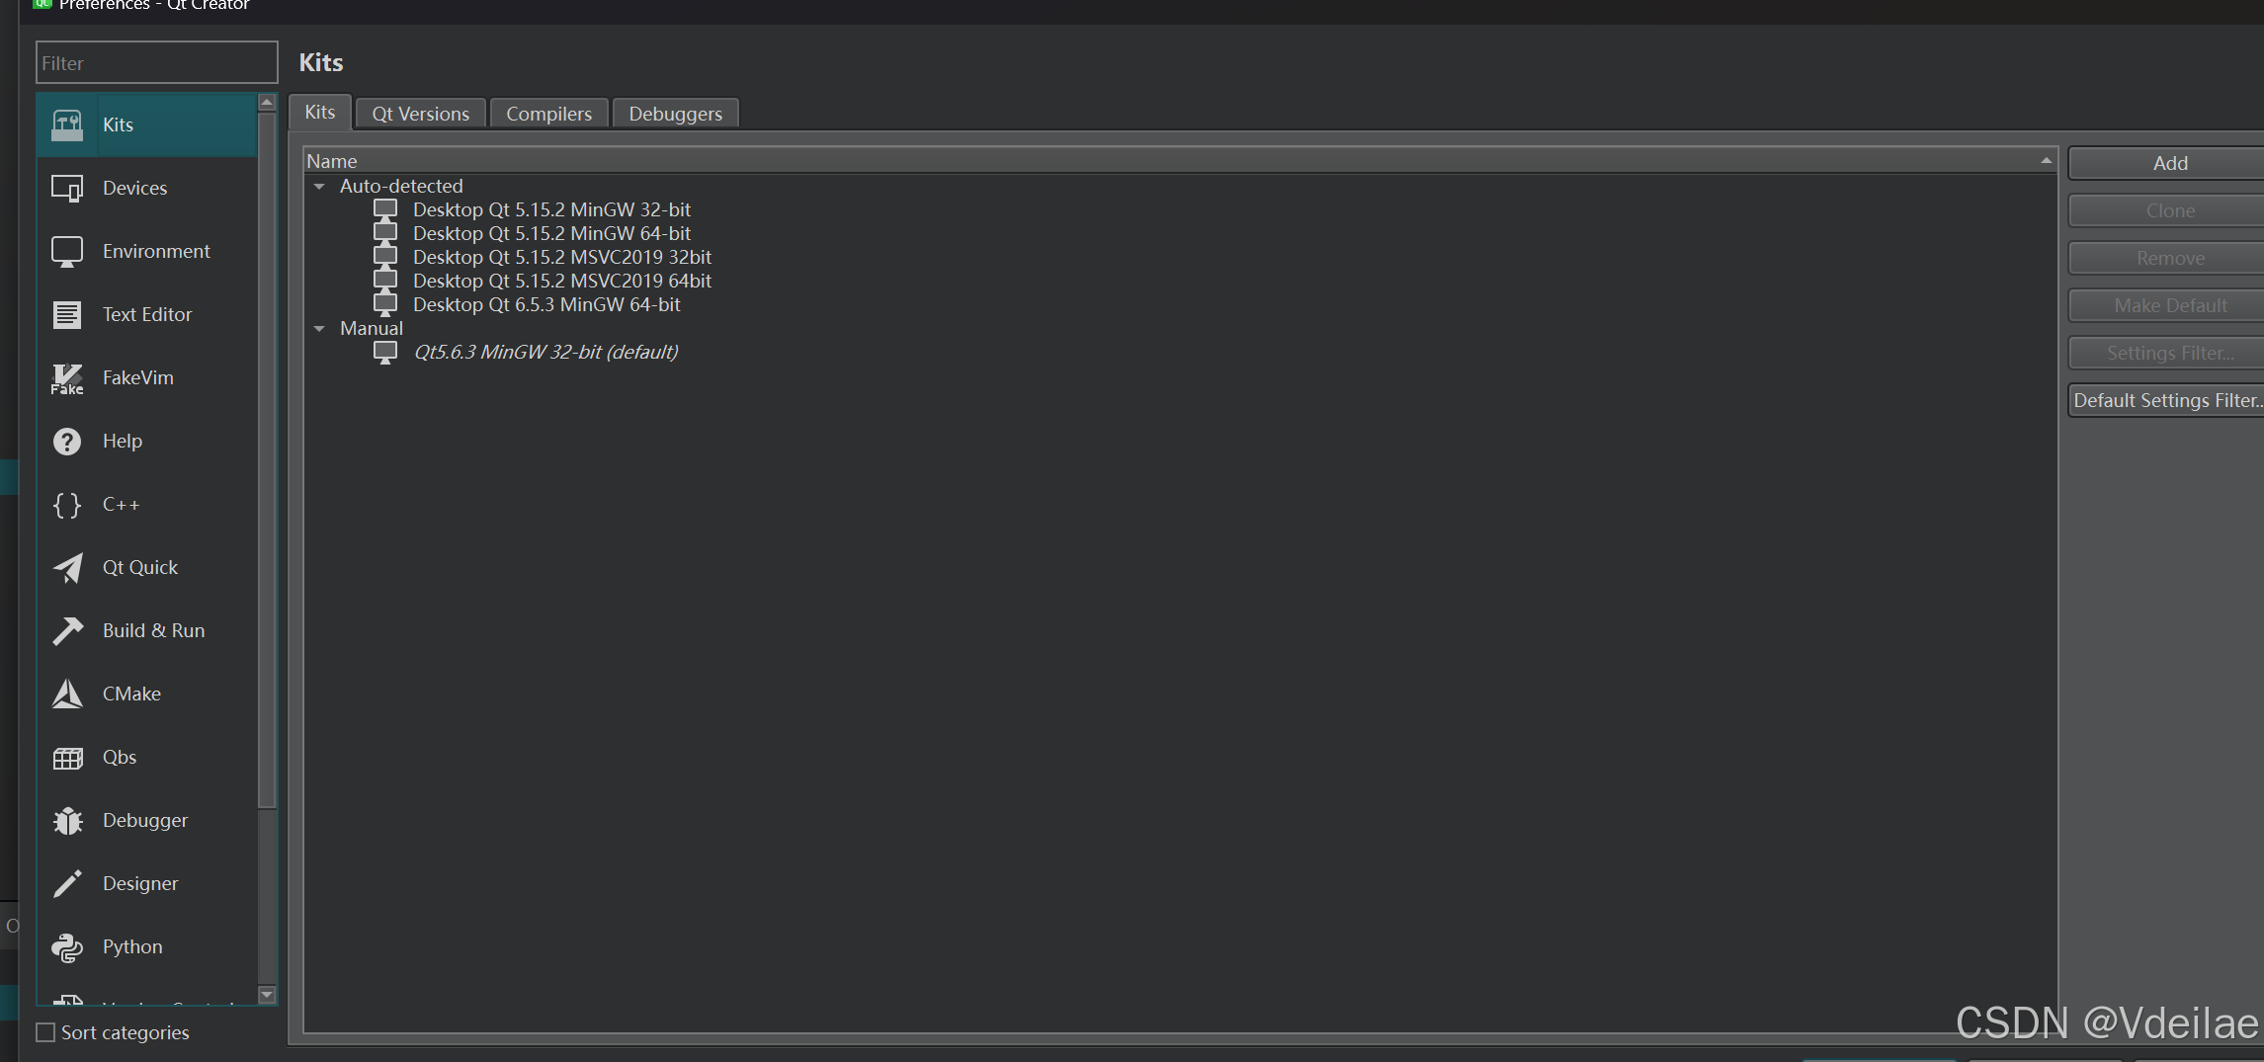Open the Python snake icon
This screenshot has width=2264, height=1062.
(67, 946)
